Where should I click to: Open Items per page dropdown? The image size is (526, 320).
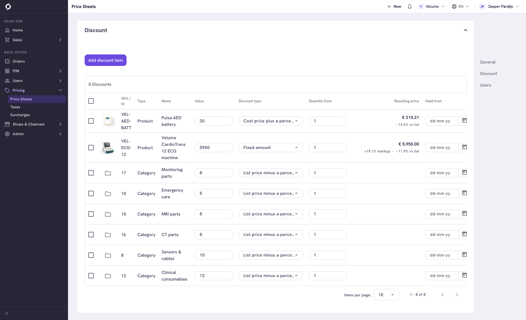[386, 295]
